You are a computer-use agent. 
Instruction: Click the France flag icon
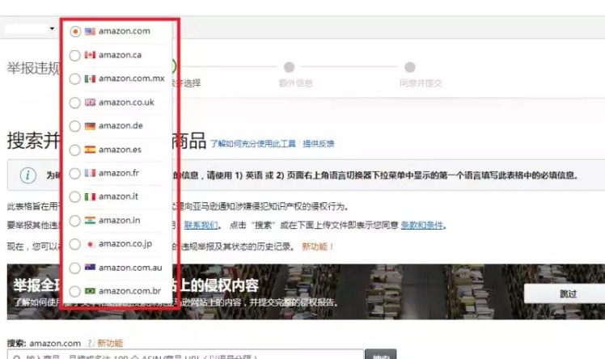tap(90, 173)
